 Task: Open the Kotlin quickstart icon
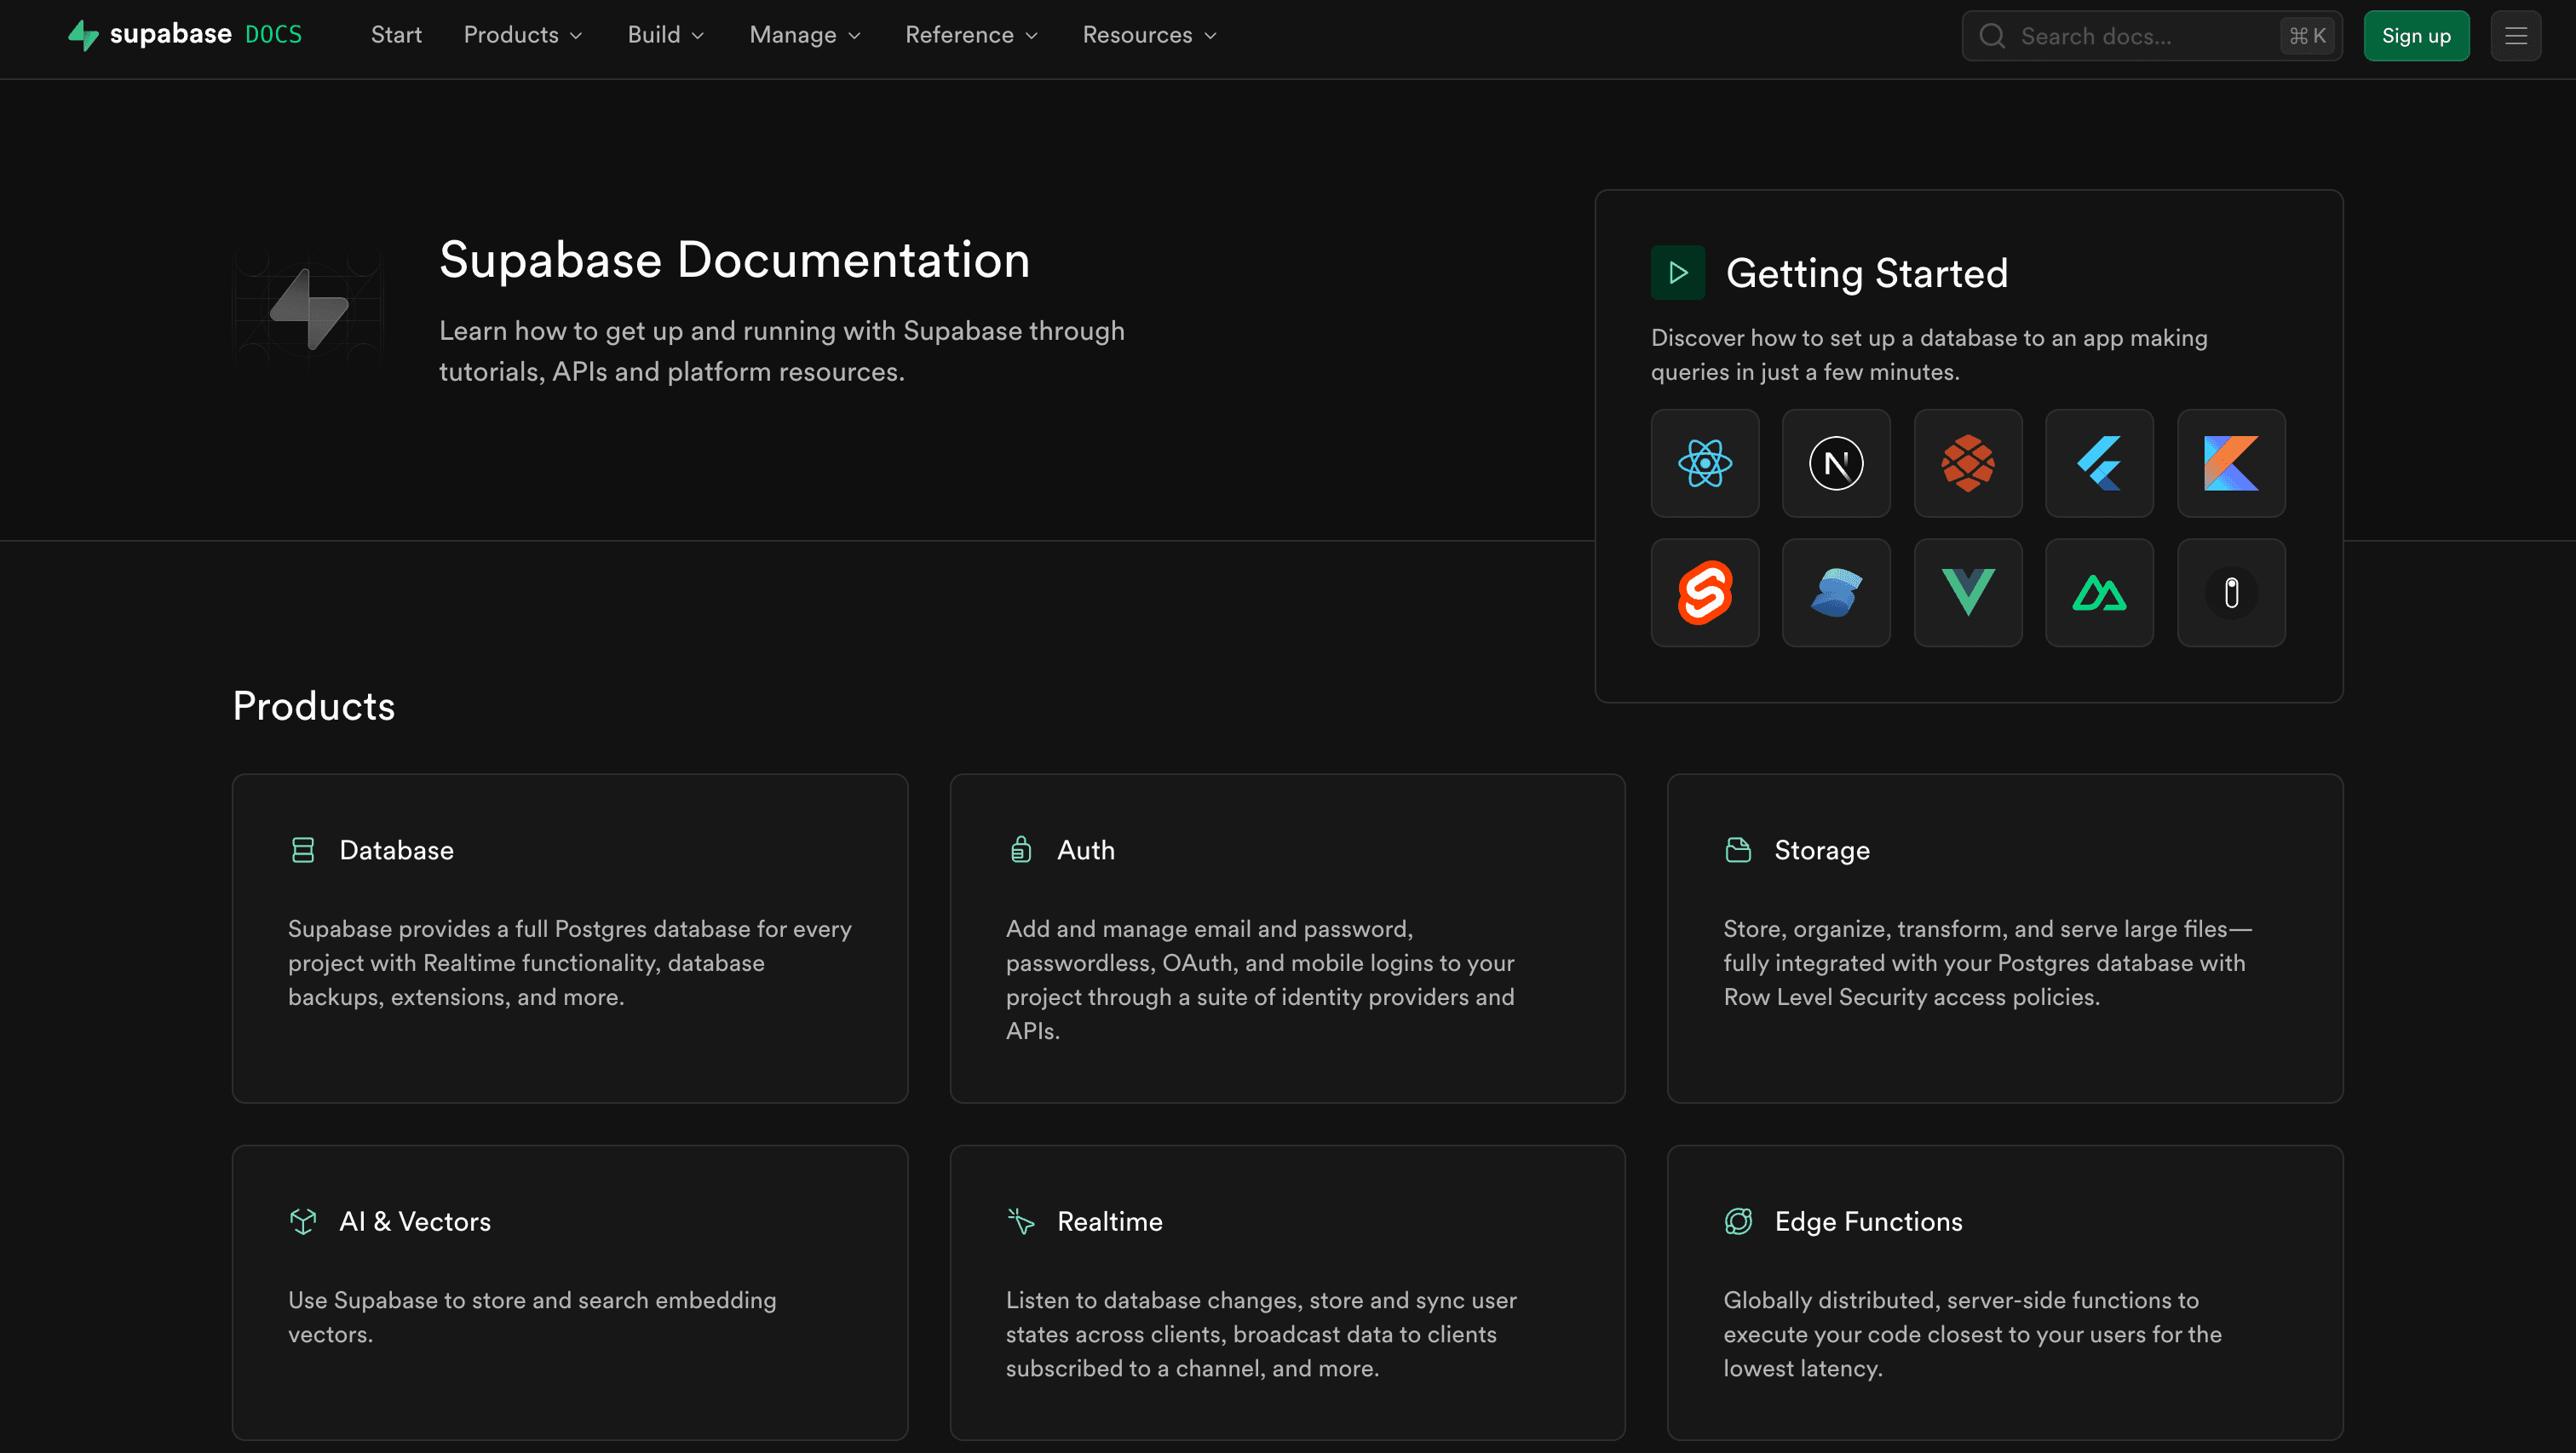(2231, 463)
